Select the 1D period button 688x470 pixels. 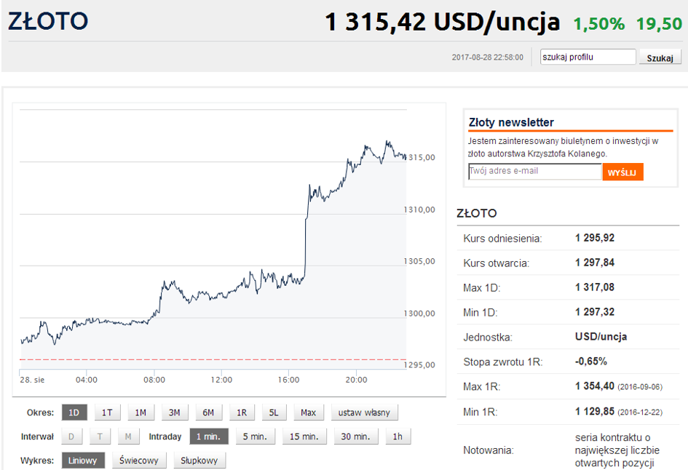[x=74, y=413]
